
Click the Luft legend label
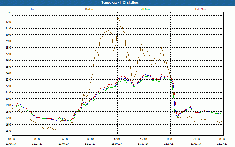click(33, 9)
